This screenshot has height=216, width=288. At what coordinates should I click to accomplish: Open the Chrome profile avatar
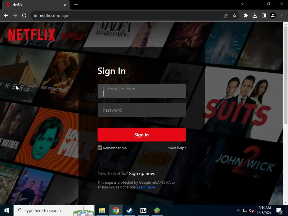(x=273, y=16)
